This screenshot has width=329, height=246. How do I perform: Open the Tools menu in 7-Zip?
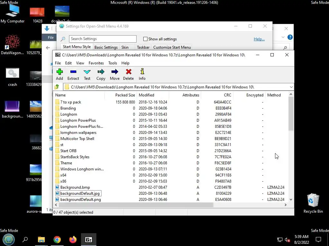point(113,63)
